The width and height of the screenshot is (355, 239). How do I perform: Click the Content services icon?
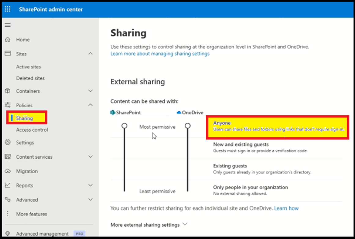8,157
